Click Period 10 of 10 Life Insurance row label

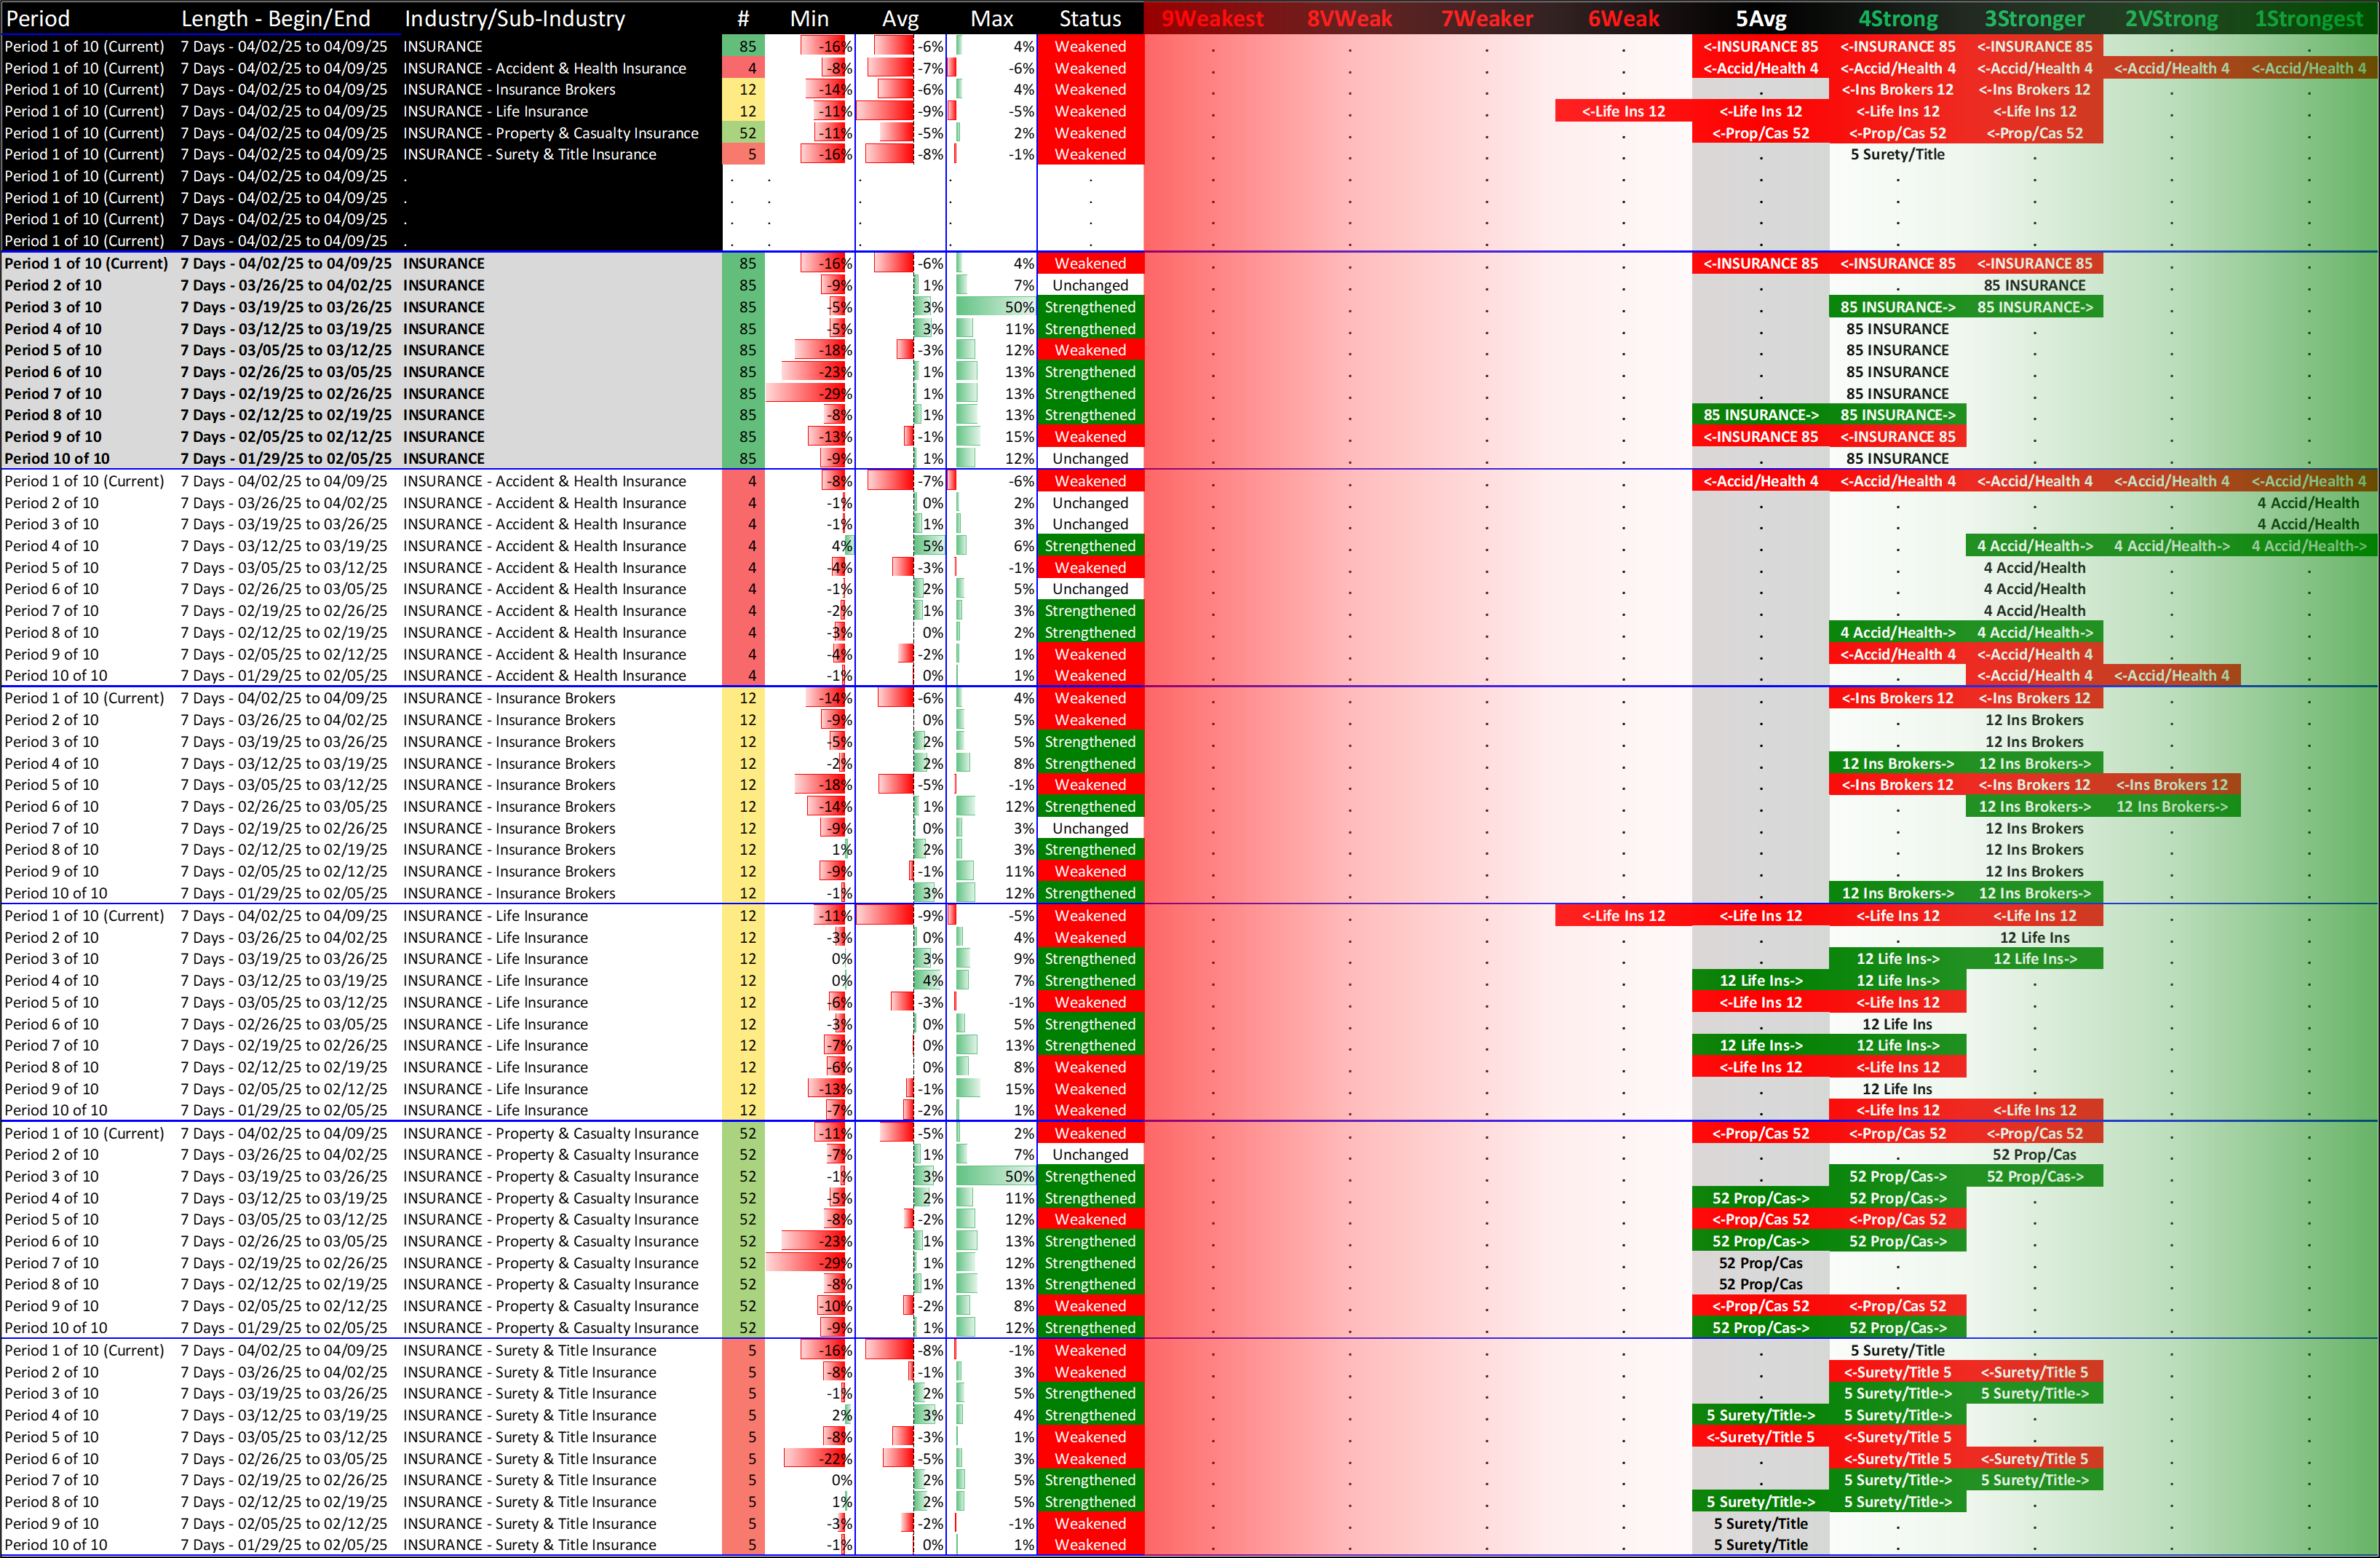point(56,1110)
